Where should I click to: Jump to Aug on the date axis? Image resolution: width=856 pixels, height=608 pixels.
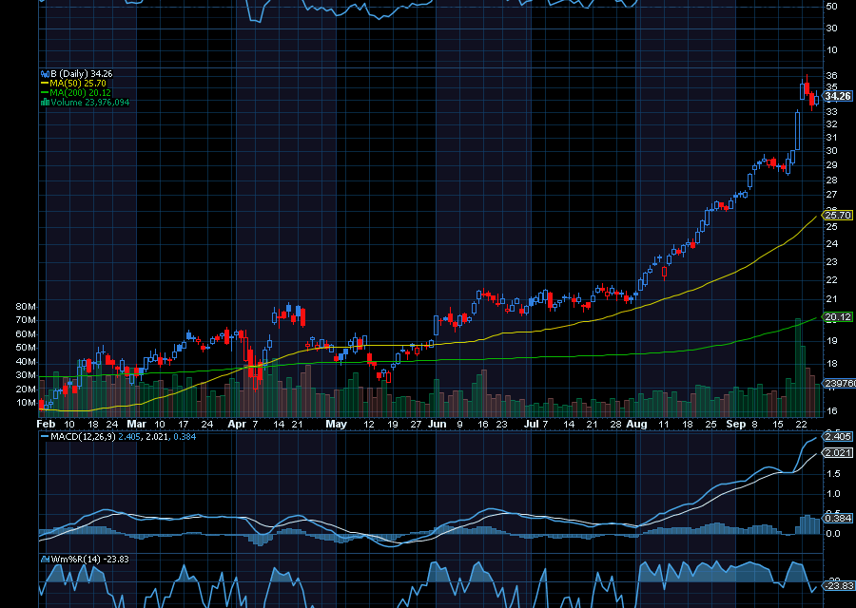click(x=637, y=425)
